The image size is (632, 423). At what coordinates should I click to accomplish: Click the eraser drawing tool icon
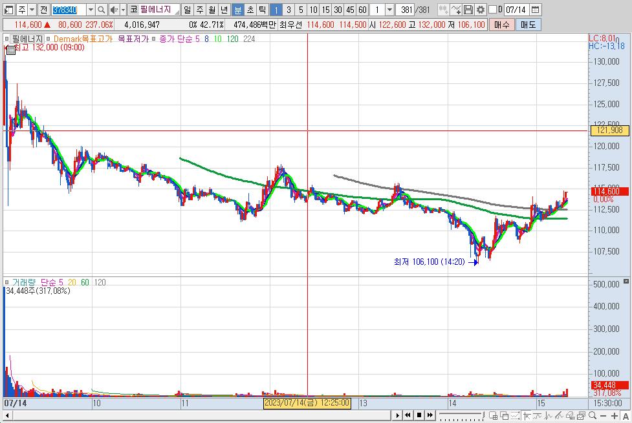(x=570, y=415)
